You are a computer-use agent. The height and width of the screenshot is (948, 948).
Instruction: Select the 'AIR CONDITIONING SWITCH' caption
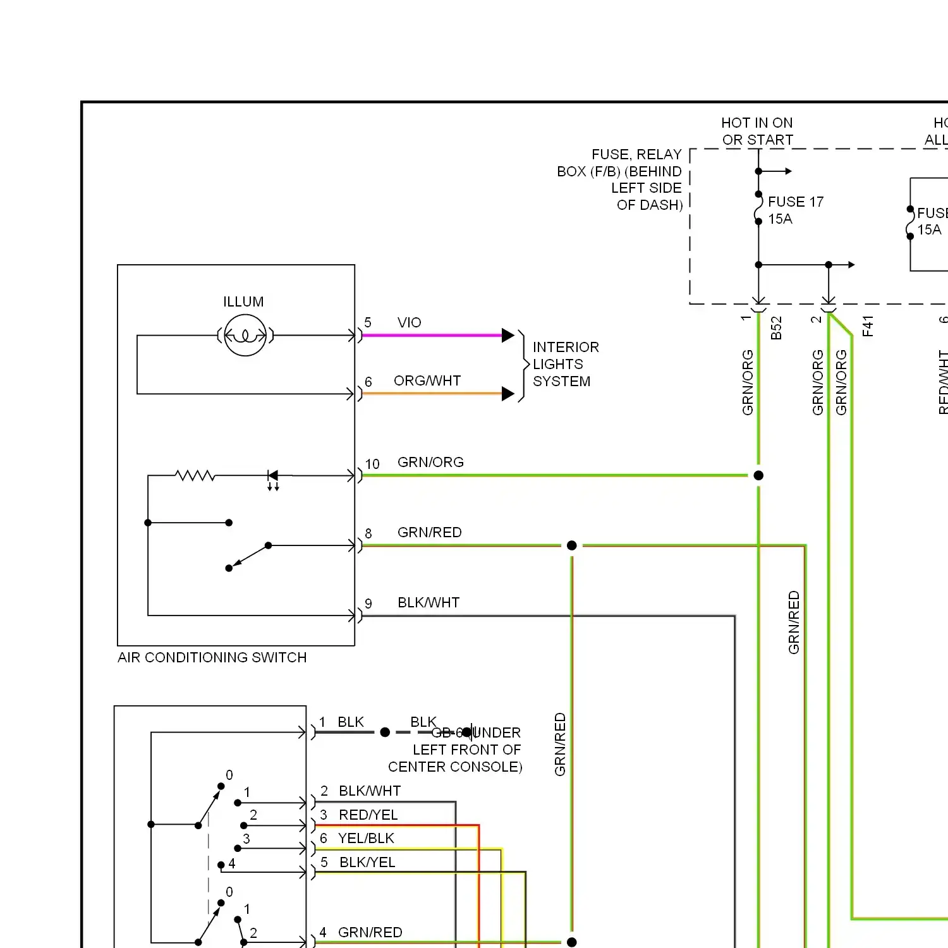pyautogui.click(x=212, y=657)
